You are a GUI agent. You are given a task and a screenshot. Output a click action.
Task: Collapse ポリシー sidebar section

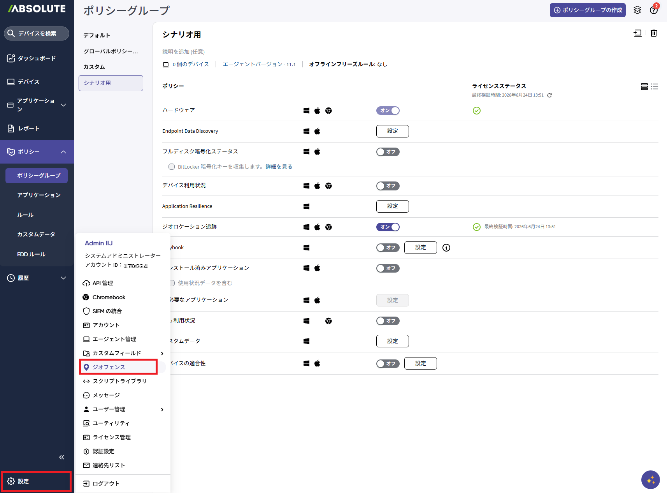(63, 152)
